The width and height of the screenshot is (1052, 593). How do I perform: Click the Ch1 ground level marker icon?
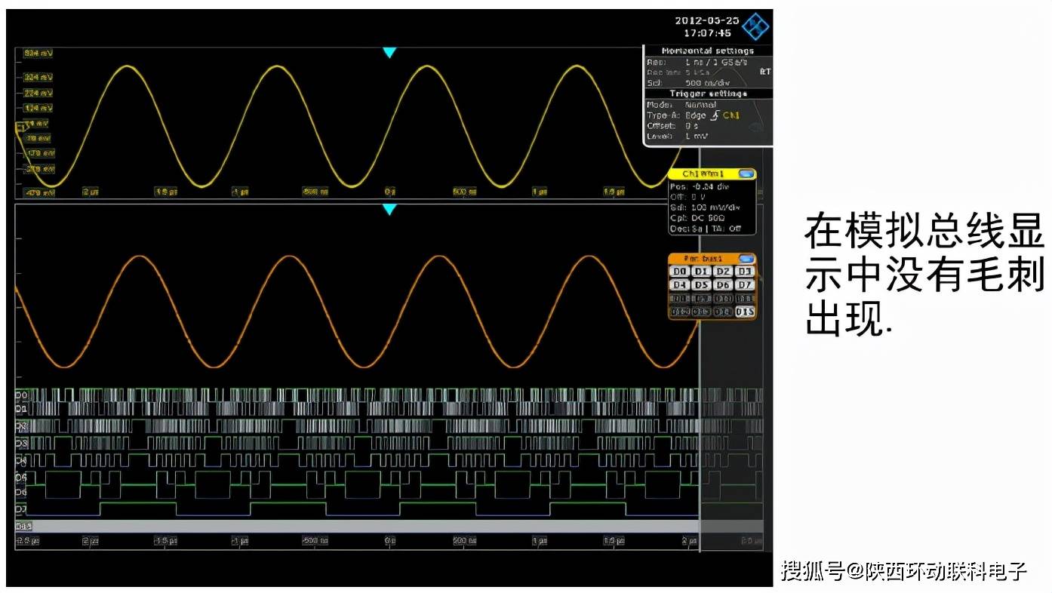click(20, 128)
